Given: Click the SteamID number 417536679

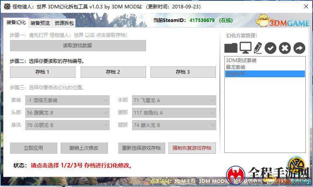Looking at the screenshot, I should pyautogui.click(x=202, y=20).
